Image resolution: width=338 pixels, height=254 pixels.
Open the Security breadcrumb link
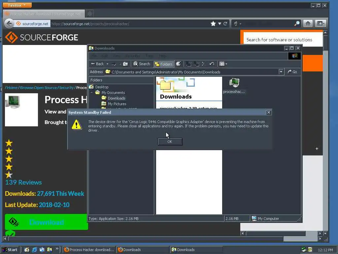[x=66, y=87]
